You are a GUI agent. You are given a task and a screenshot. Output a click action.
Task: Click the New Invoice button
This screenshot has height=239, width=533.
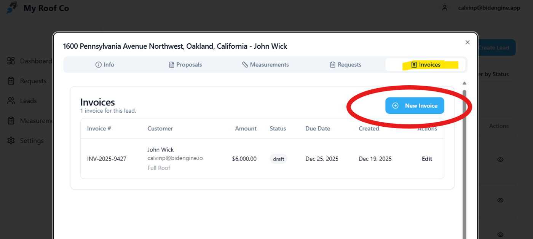[x=415, y=105]
